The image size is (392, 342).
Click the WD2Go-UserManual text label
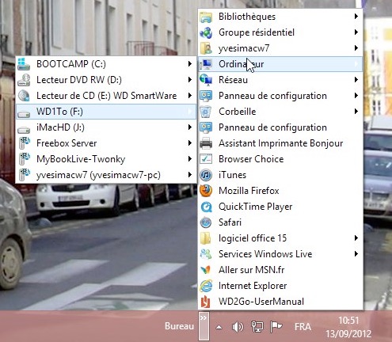261,302
